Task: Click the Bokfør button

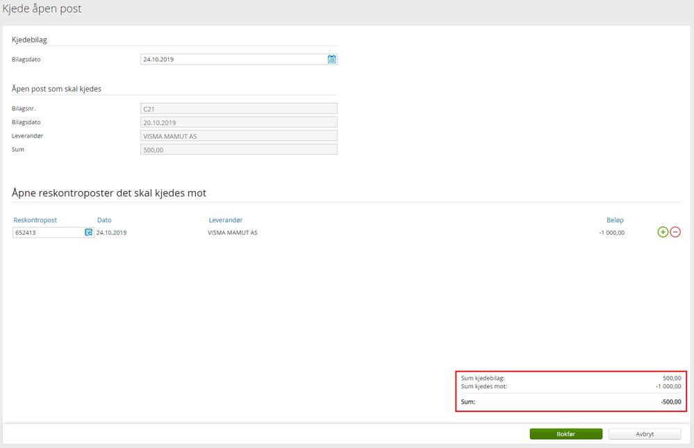Action: click(565, 434)
